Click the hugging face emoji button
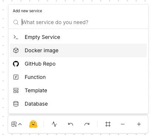This screenshot has width=153, height=136. point(33,124)
